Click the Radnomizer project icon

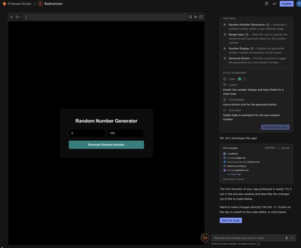pos(40,4)
